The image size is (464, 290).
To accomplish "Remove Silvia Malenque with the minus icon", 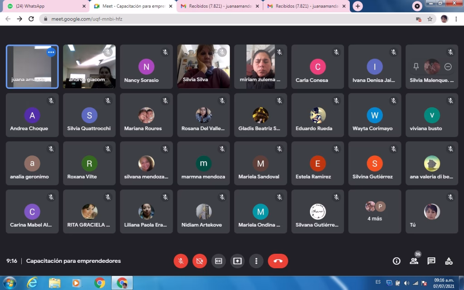I will click(x=448, y=67).
